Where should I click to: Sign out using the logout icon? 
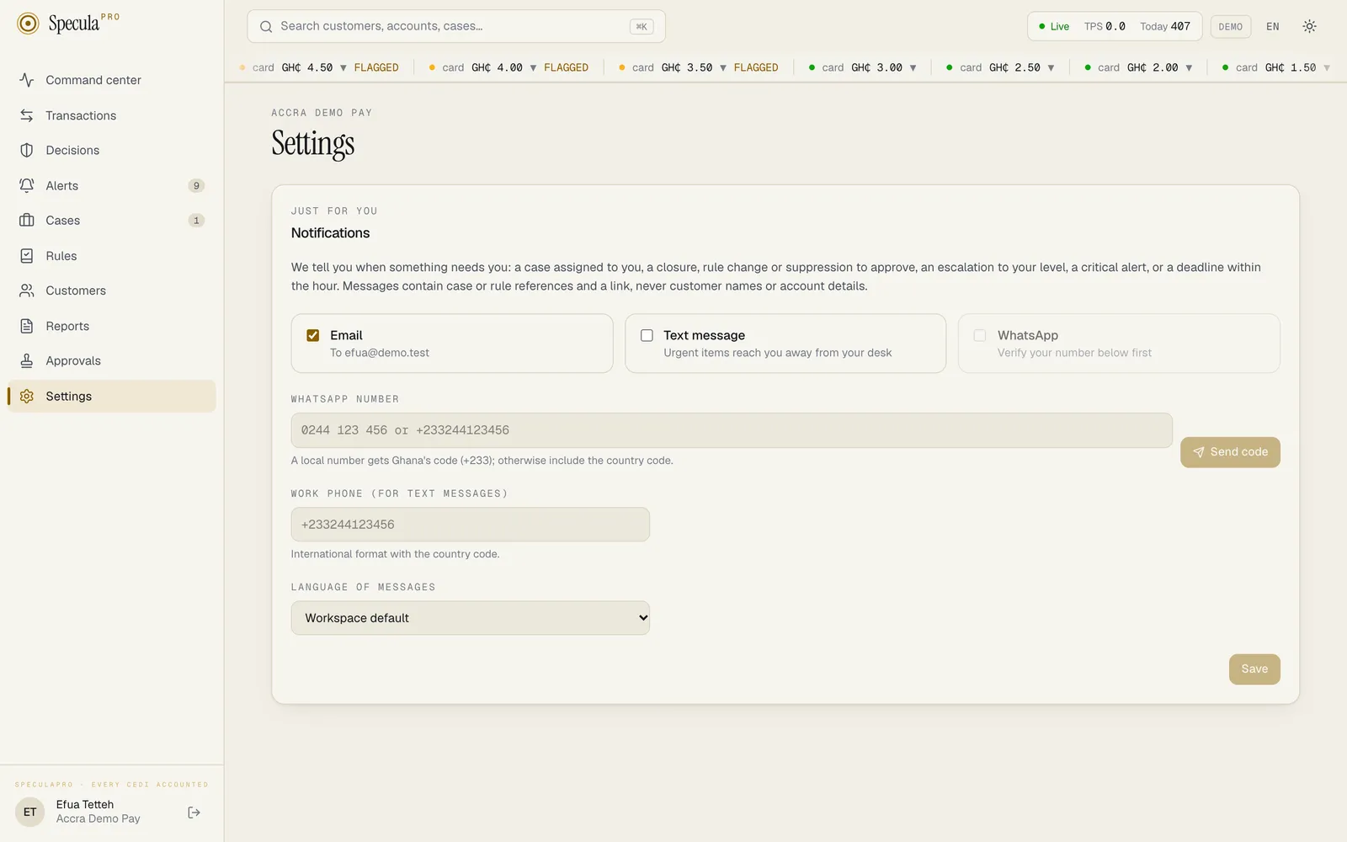(x=194, y=813)
